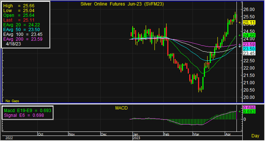Click the Macd E19-E9 = 0.693 legend
265x141 pixels.
point(27,111)
